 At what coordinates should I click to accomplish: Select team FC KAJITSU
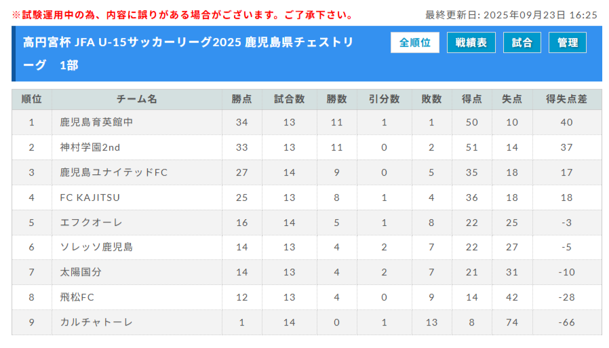pos(90,197)
